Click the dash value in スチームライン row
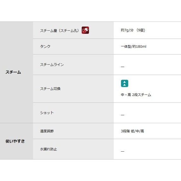181x181 pixels. tap(123, 67)
